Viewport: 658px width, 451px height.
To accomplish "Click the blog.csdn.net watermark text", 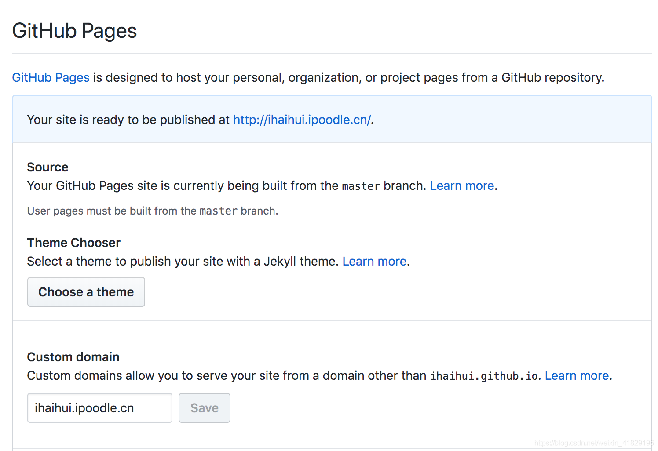I will (x=594, y=443).
